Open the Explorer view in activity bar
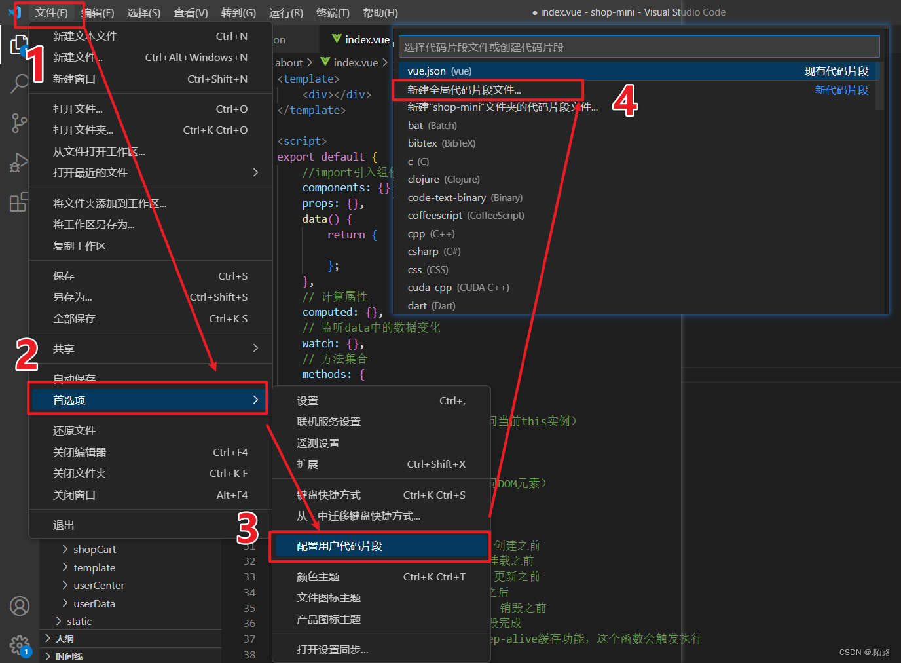The image size is (901, 663). [19, 45]
